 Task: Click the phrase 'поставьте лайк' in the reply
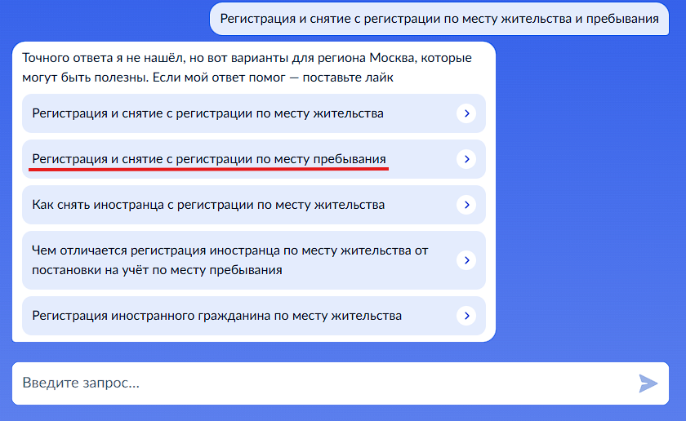[x=348, y=78]
